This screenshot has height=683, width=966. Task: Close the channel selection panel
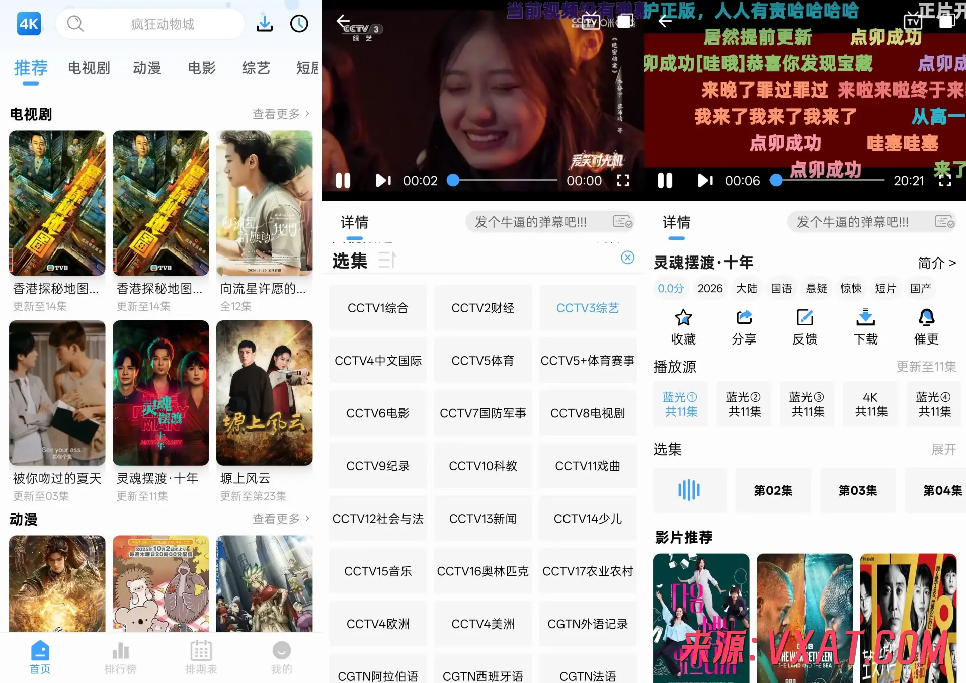[627, 258]
